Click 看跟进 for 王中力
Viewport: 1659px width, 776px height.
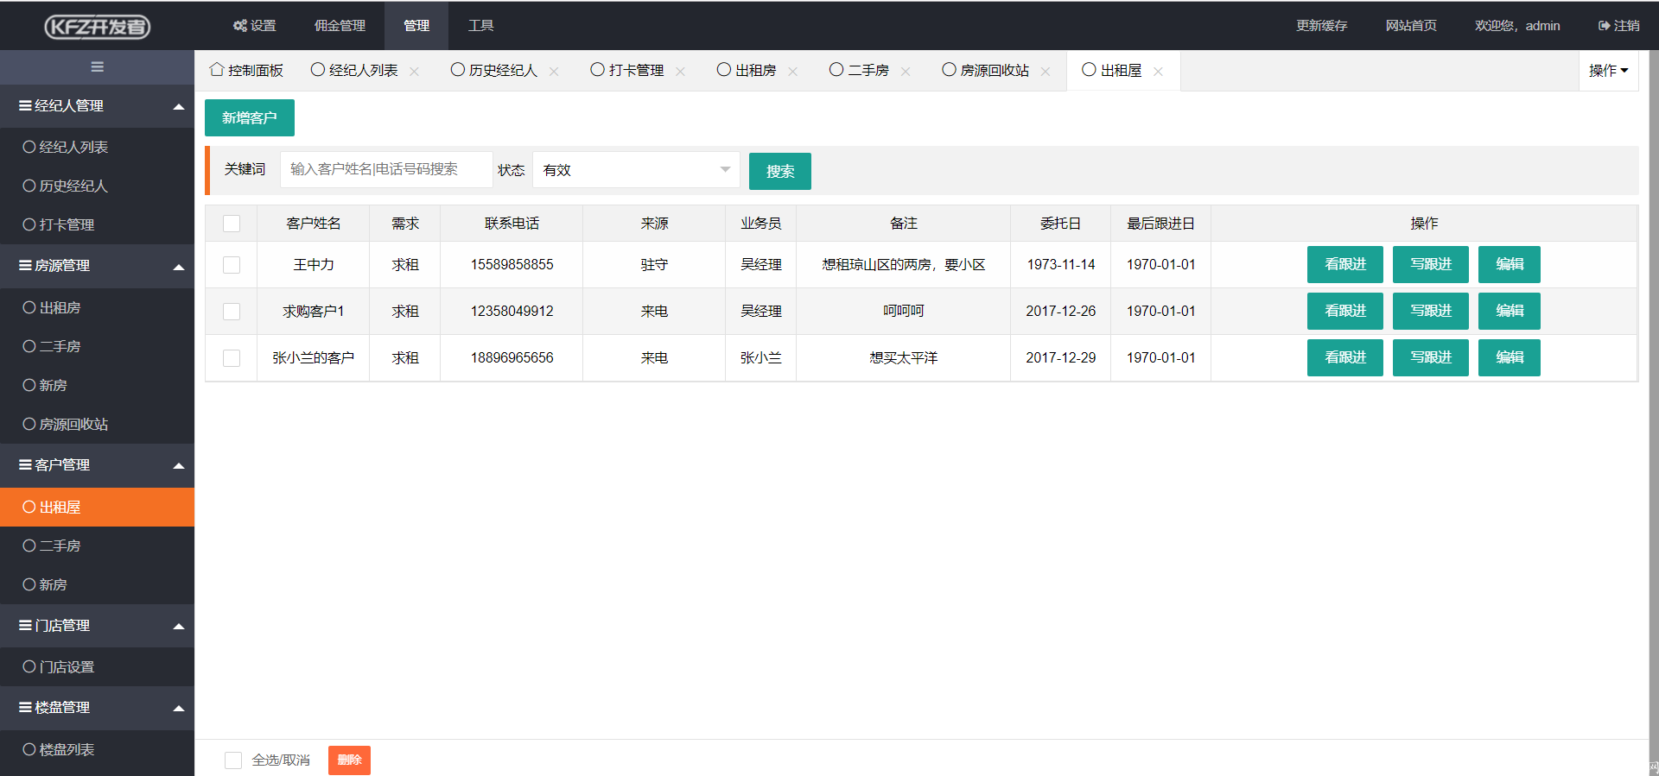click(x=1345, y=264)
